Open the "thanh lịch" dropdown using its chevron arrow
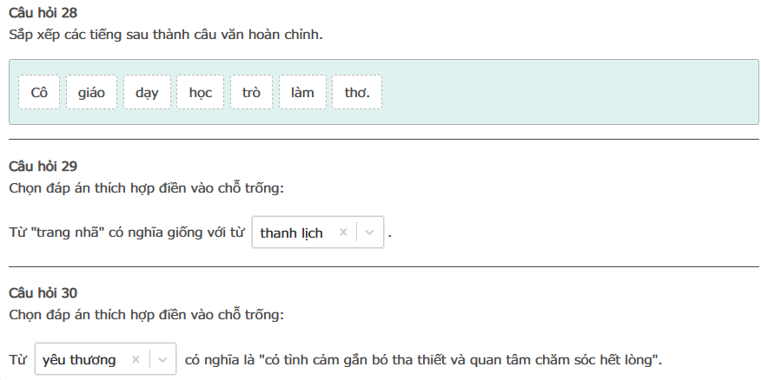Image resolution: width=761 pixels, height=380 pixels. click(370, 233)
